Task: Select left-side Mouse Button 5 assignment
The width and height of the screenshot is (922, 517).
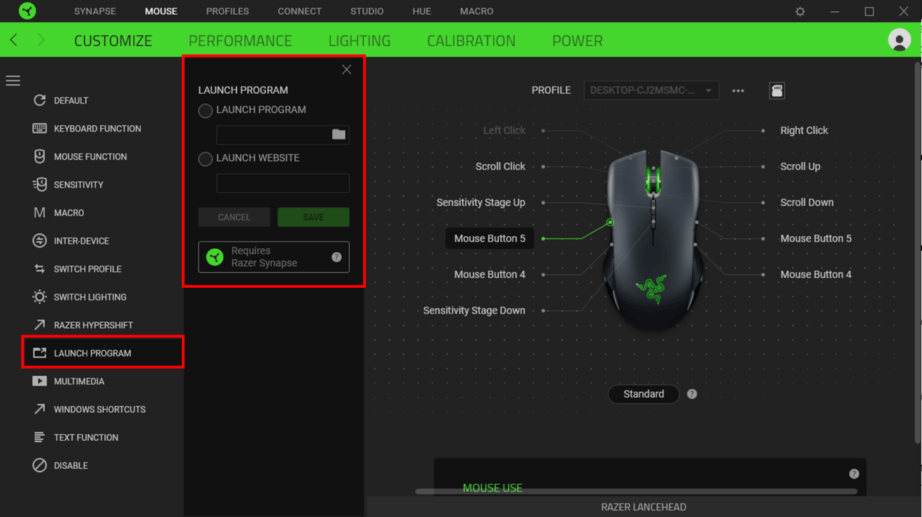Action: point(490,238)
